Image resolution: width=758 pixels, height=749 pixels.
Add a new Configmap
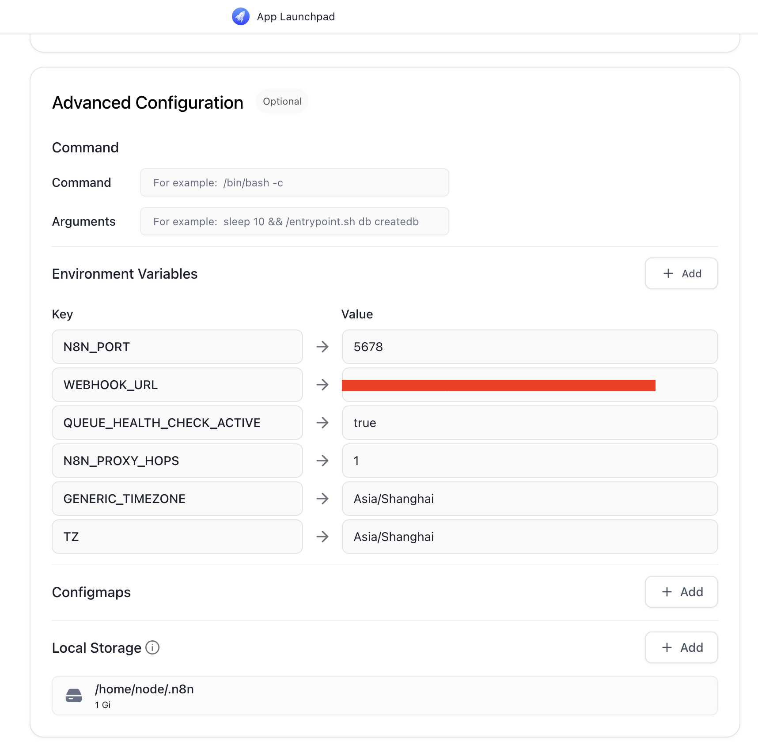pyautogui.click(x=681, y=592)
